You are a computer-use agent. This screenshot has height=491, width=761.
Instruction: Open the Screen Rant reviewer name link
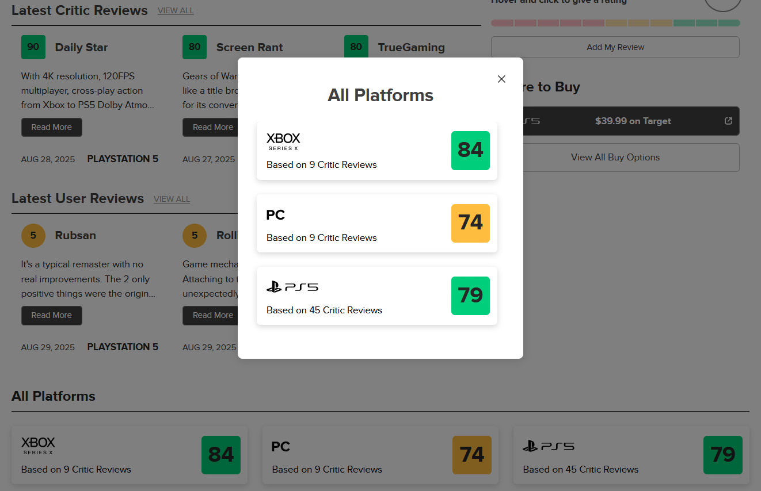[249, 47]
